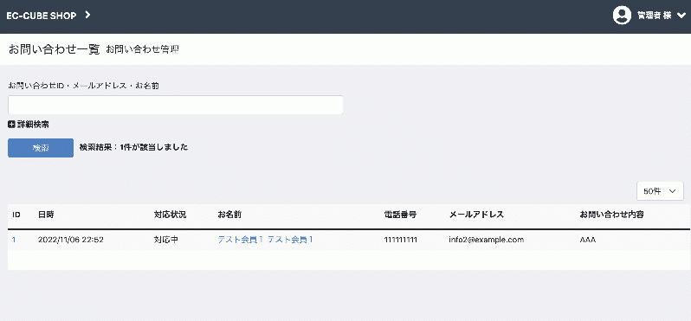Click the お問い合わせ管理 subtitle text
691x321 pixels.
142,49
